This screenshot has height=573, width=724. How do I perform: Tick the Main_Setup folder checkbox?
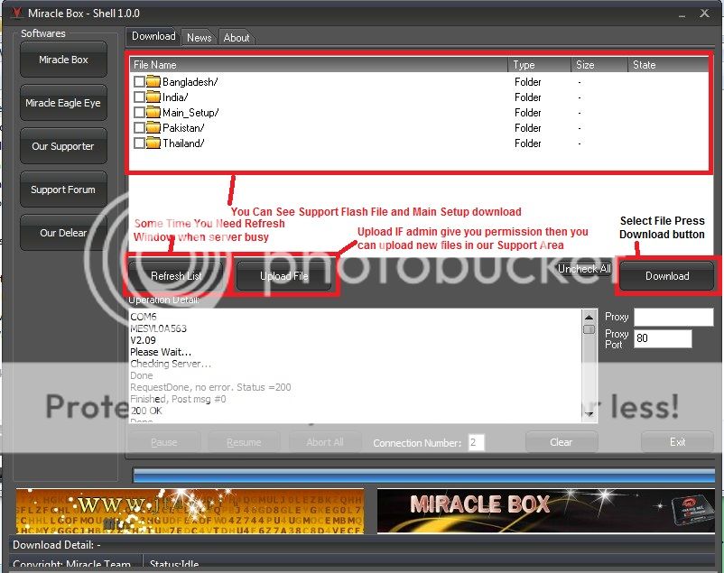pos(139,112)
